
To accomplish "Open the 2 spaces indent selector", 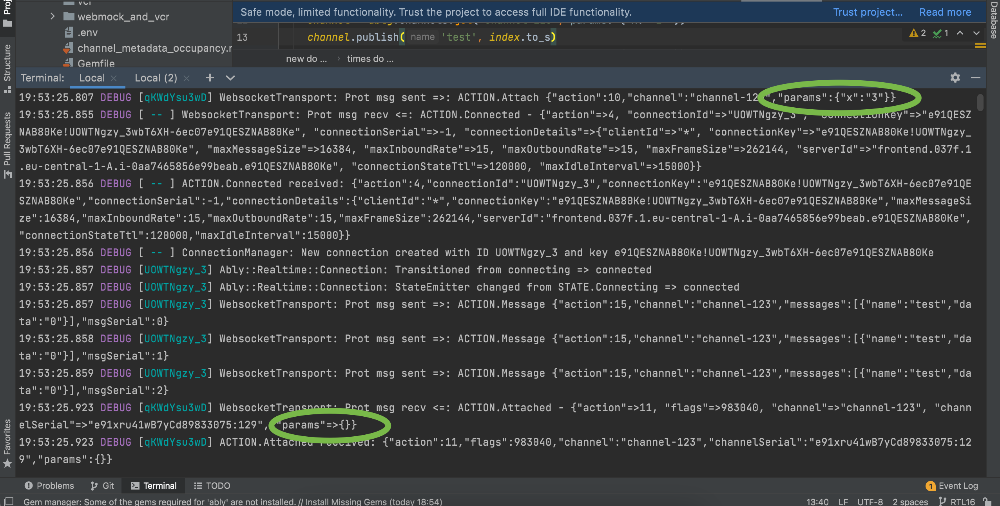I will click(910, 501).
